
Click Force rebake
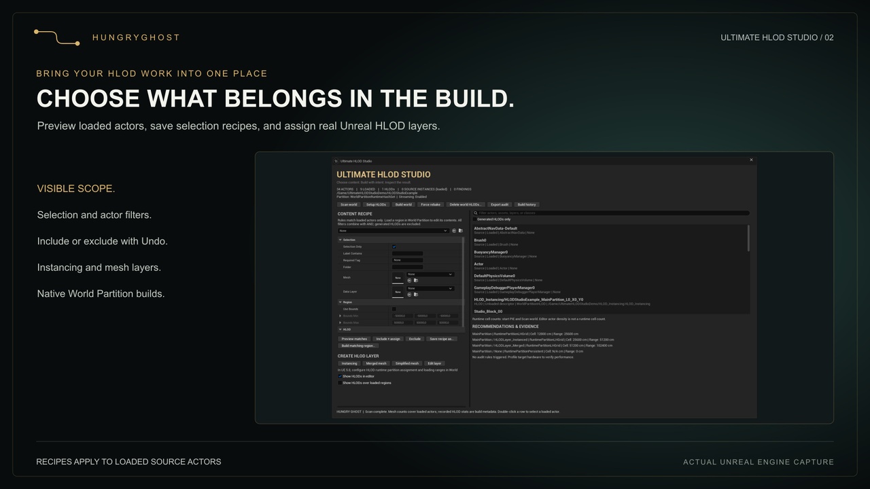pos(431,204)
